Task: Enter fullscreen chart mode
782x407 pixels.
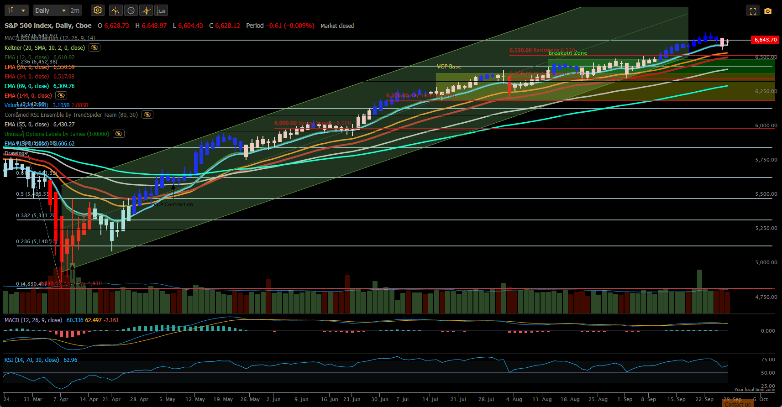Action: pos(753,11)
